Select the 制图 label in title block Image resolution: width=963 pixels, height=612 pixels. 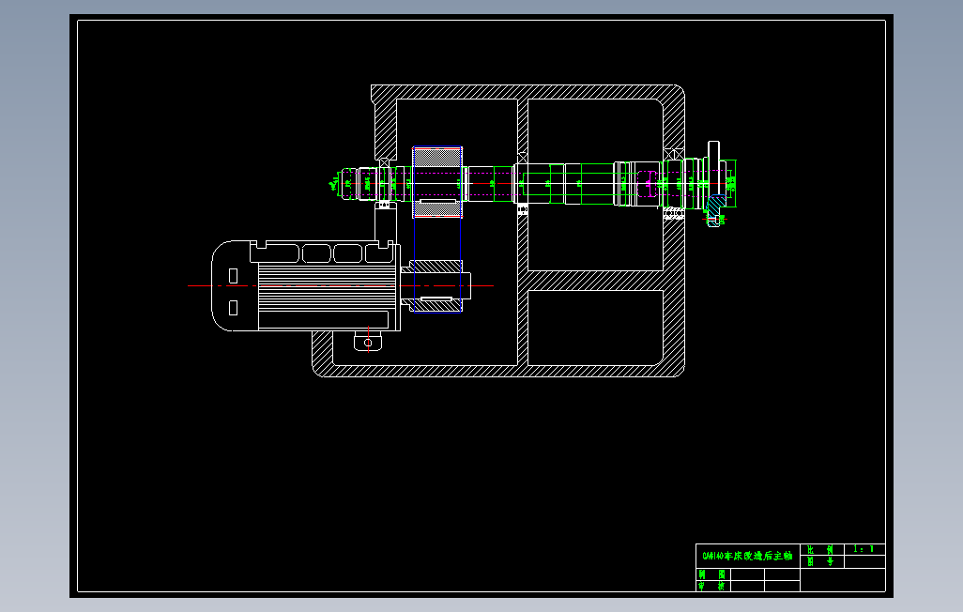click(x=711, y=574)
